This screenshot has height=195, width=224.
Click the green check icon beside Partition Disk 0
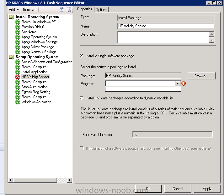coord(18,27)
